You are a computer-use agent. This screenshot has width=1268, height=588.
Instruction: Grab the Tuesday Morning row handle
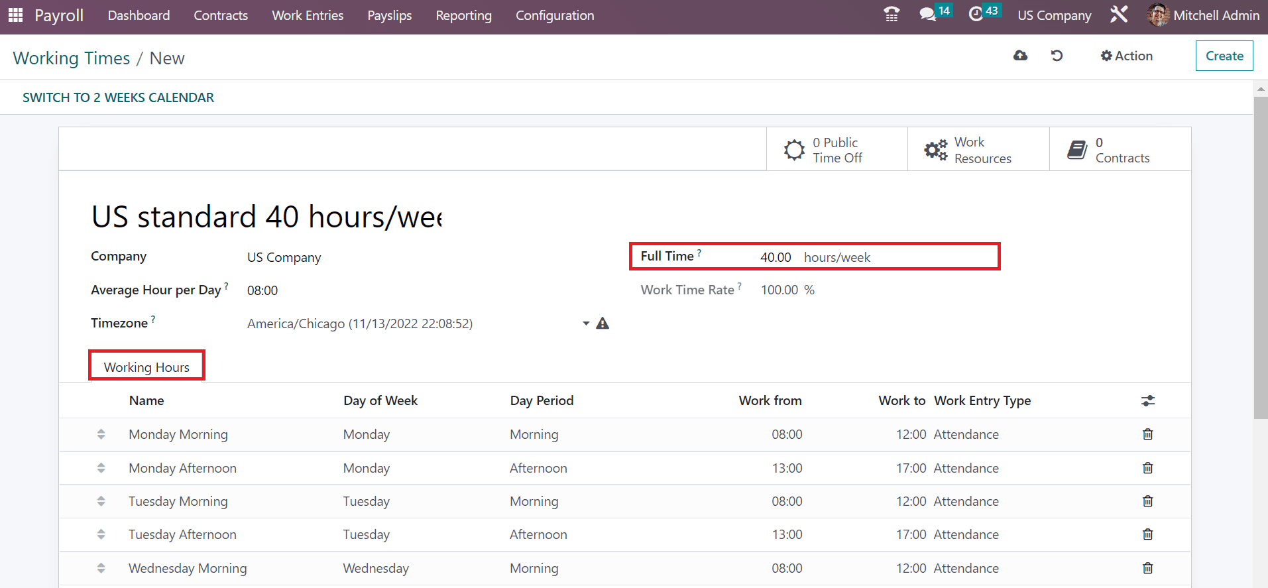pos(101,501)
